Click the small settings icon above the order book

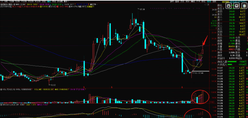pos(205,5)
